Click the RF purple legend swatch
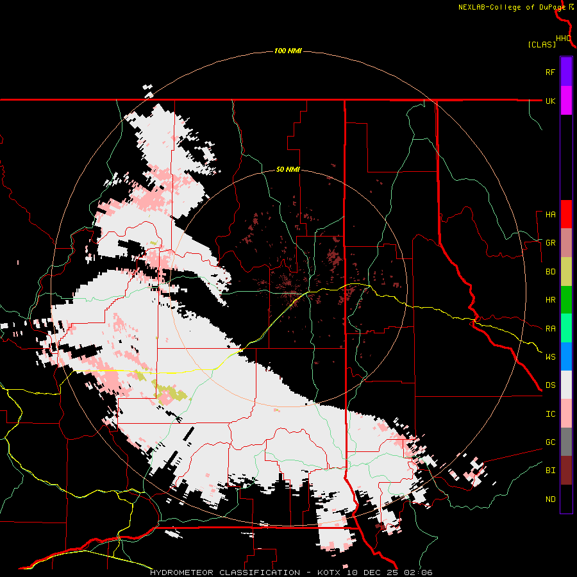This screenshot has width=577, height=577. (566, 71)
